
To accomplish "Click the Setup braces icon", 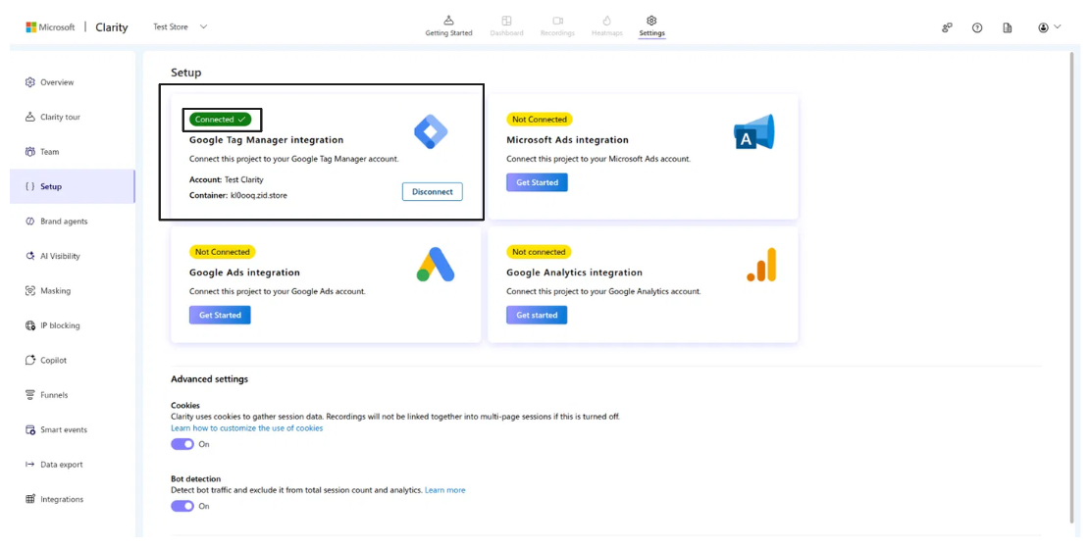I will point(29,186).
